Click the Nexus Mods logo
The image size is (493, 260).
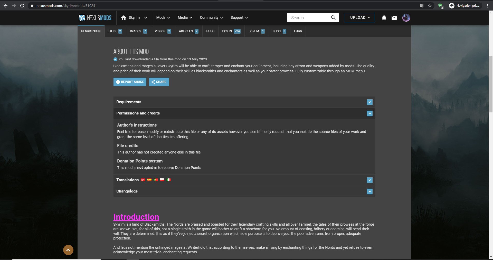pos(95,18)
